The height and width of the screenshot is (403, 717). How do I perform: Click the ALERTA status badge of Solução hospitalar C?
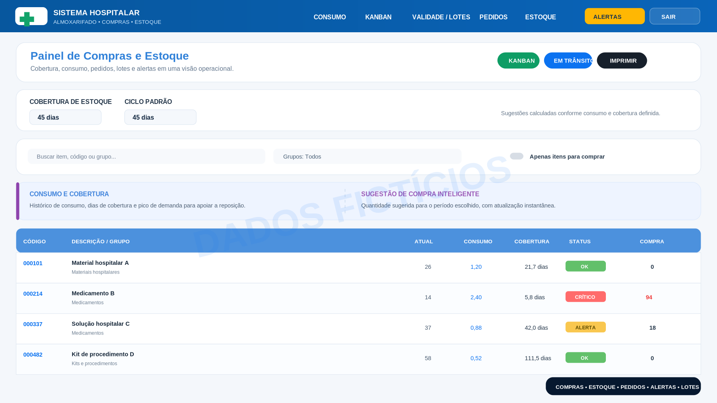[x=586, y=327]
